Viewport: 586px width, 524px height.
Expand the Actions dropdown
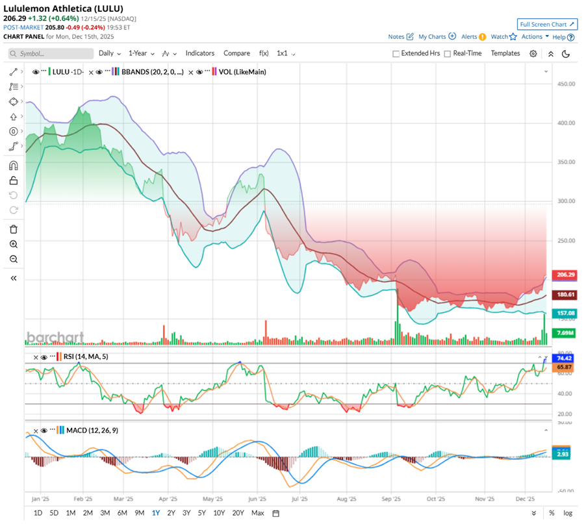tap(535, 36)
